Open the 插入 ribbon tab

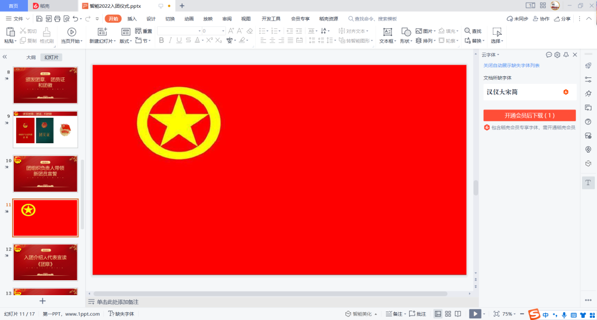pos(132,19)
